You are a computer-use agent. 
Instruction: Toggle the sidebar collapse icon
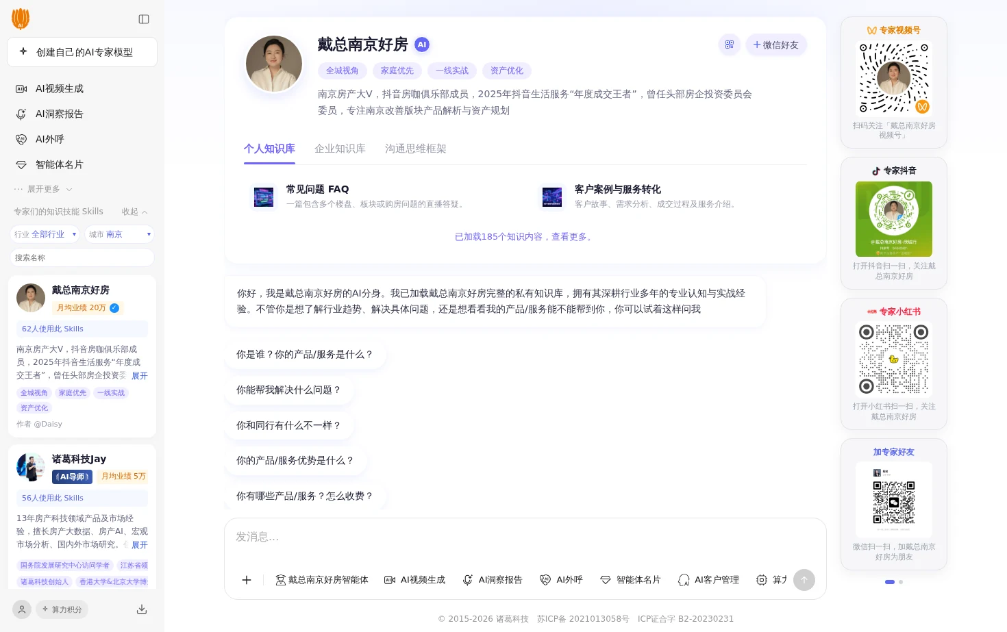[144, 19]
